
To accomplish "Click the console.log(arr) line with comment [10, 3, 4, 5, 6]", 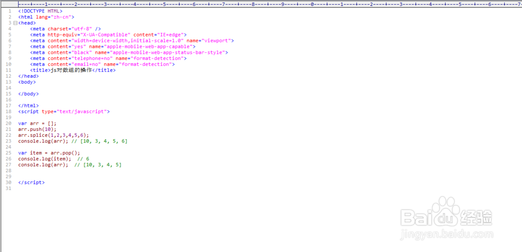I will click(73, 141).
